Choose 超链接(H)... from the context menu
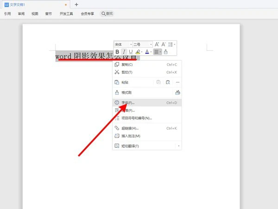 [x=147, y=128]
